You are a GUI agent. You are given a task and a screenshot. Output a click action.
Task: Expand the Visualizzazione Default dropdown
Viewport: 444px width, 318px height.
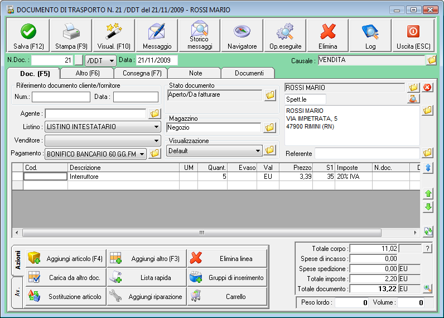coord(257,150)
